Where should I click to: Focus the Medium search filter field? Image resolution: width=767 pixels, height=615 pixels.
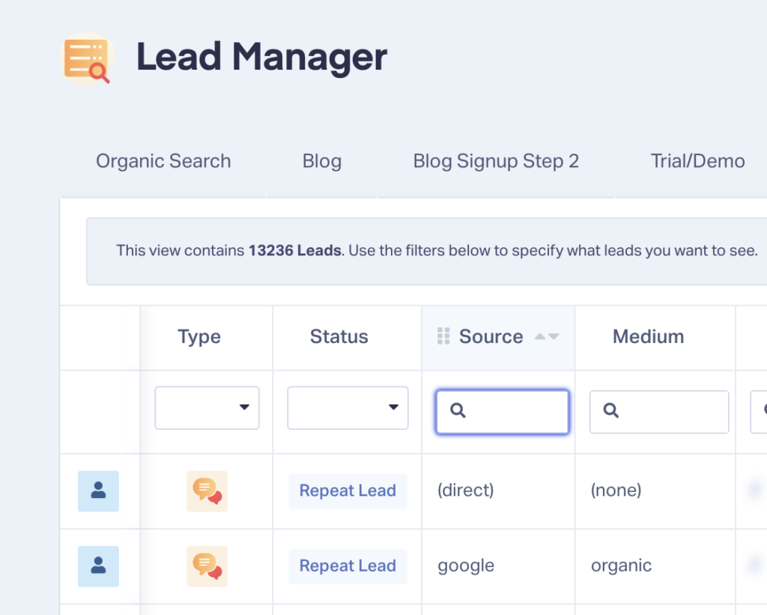[x=659, y=411]
